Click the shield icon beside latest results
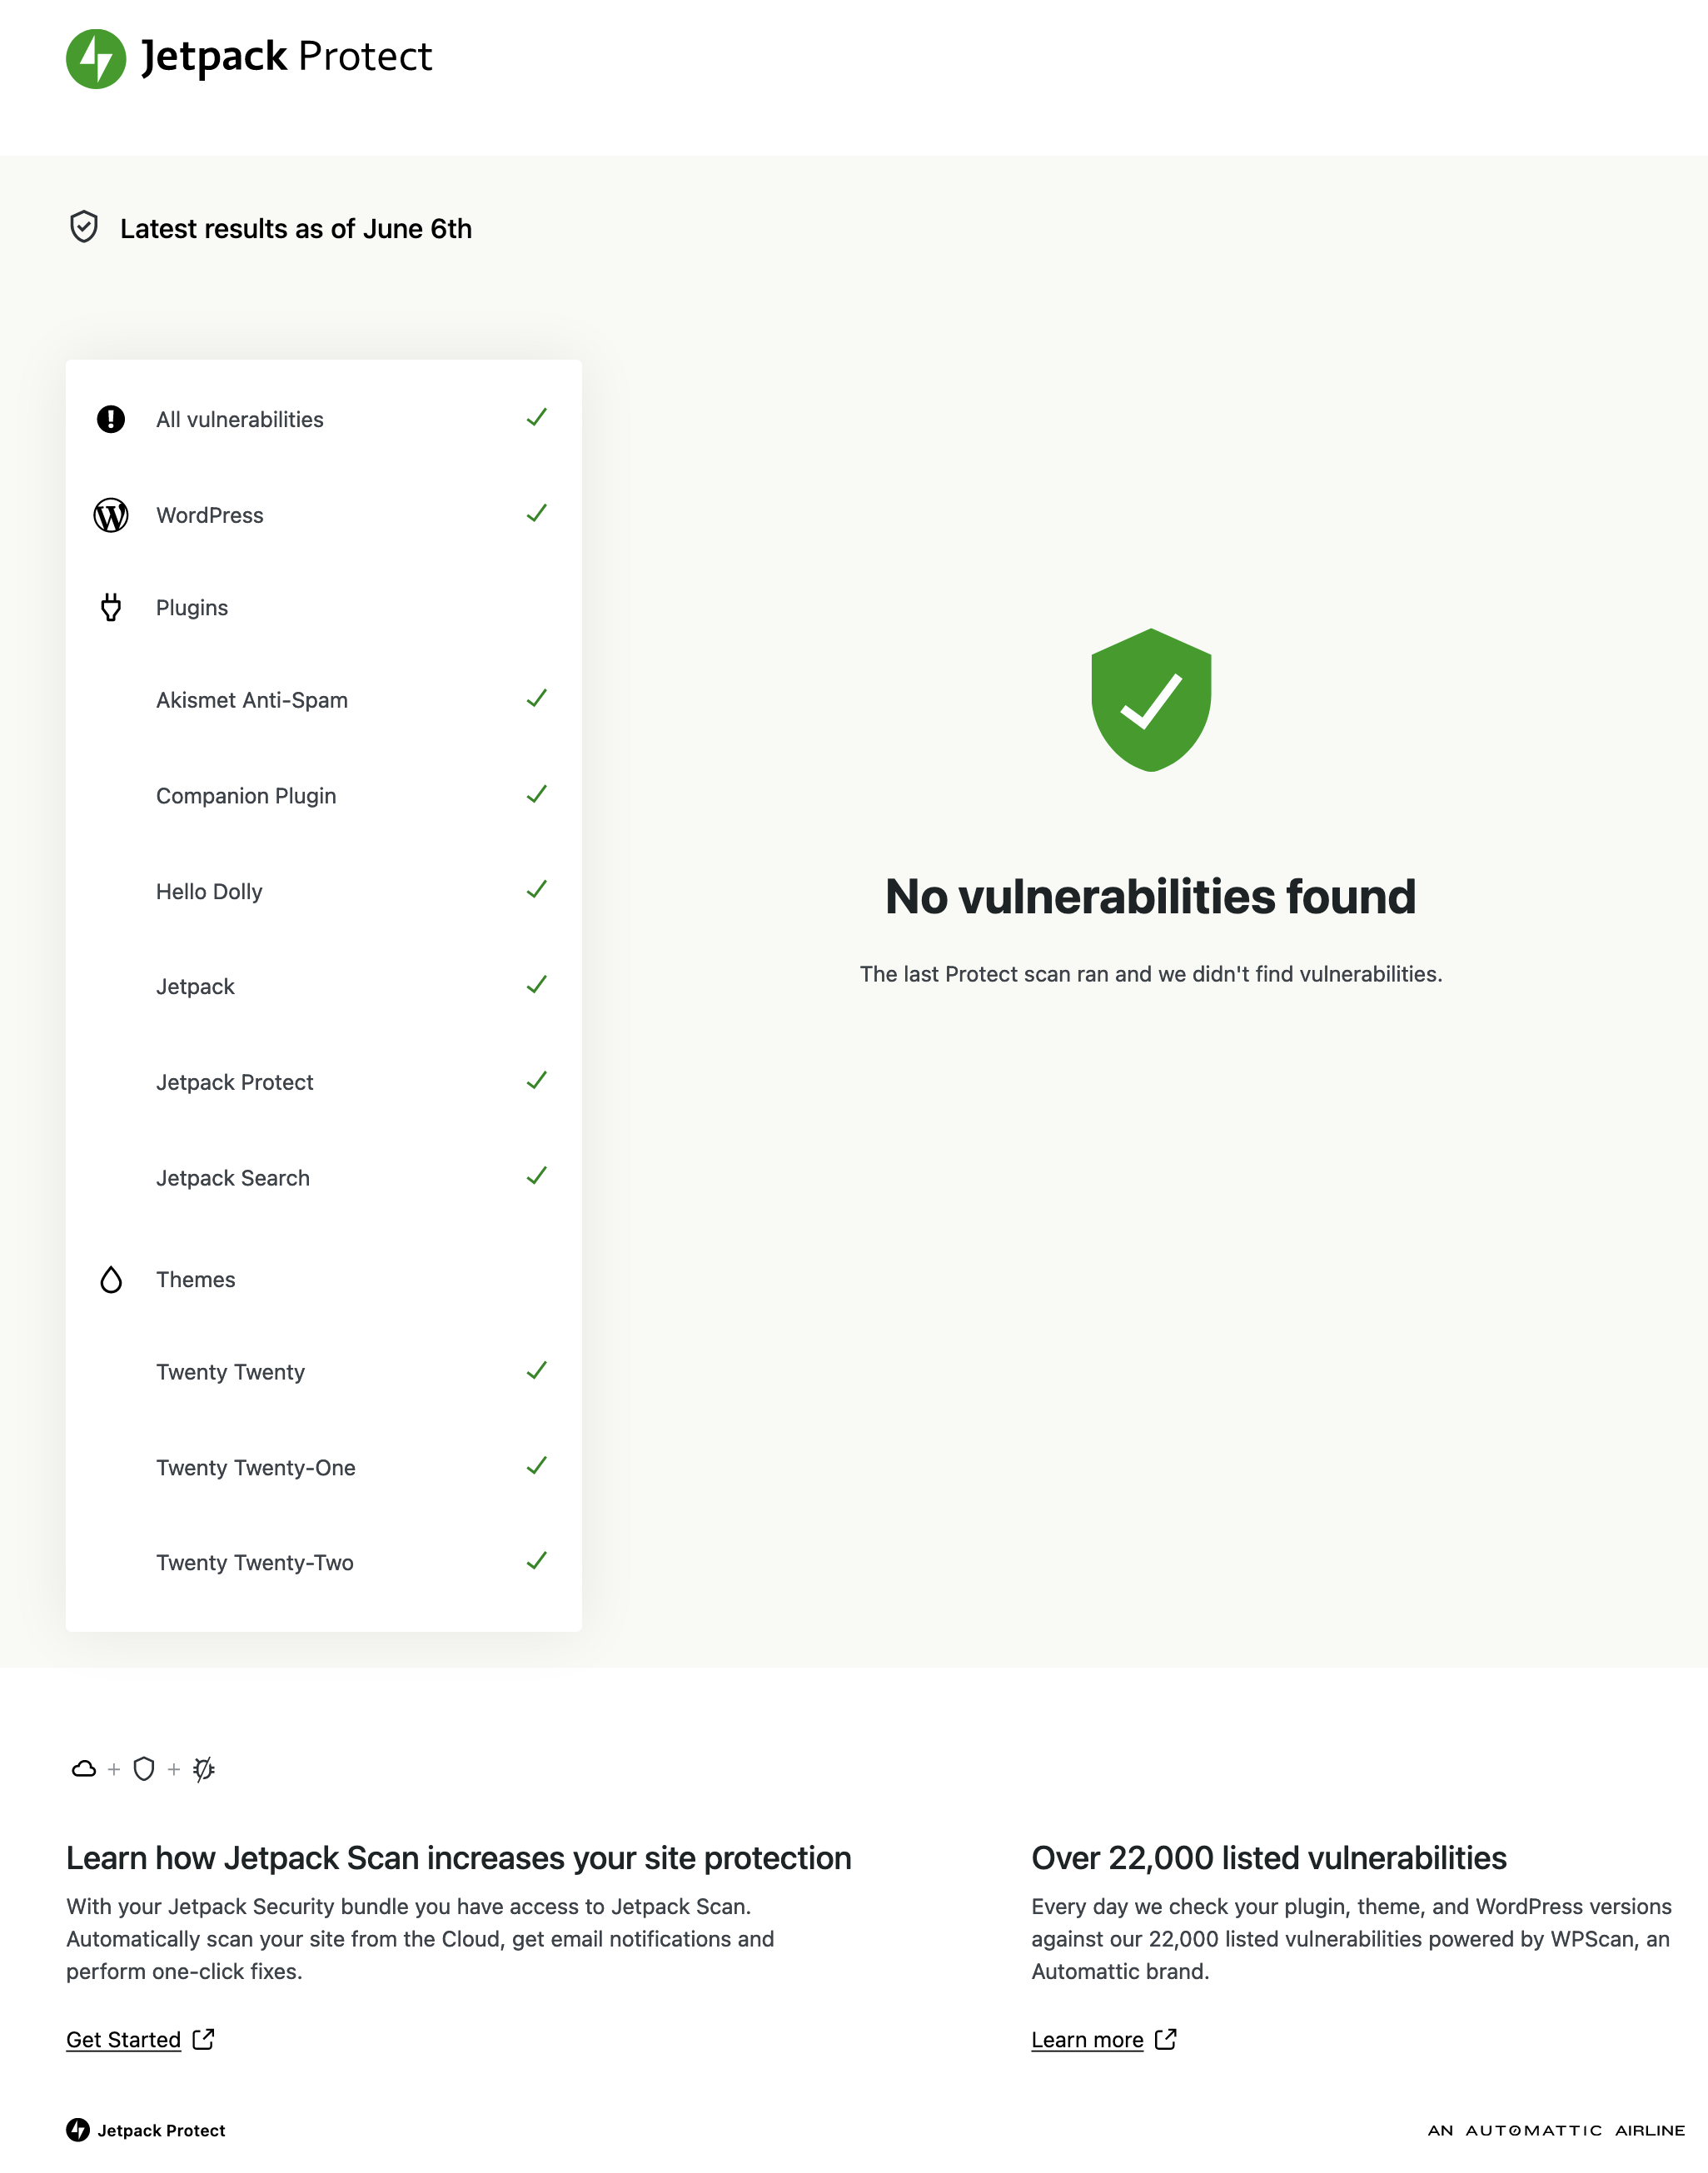This screenshot has height=2173, width=1708. 84,228
